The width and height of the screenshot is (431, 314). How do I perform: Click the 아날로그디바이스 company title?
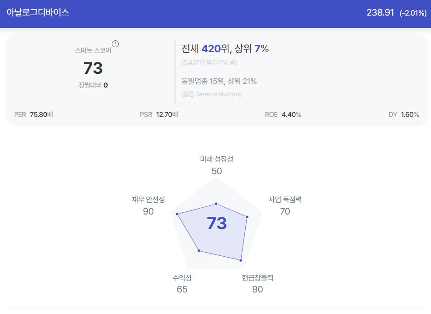click(38, 12)
